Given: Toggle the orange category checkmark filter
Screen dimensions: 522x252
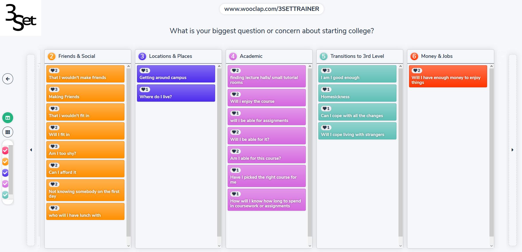Looking at the screenshot, I should [x=5, y=162].
